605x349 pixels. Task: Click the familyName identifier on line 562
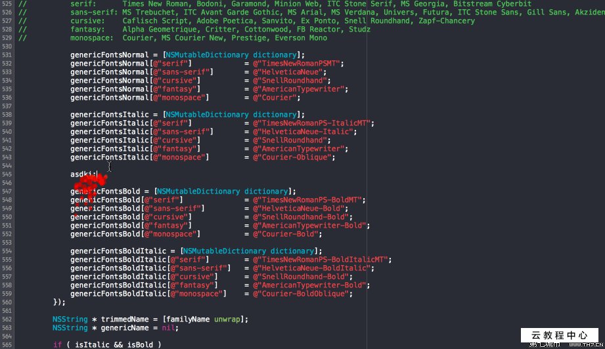coord(187,319)
